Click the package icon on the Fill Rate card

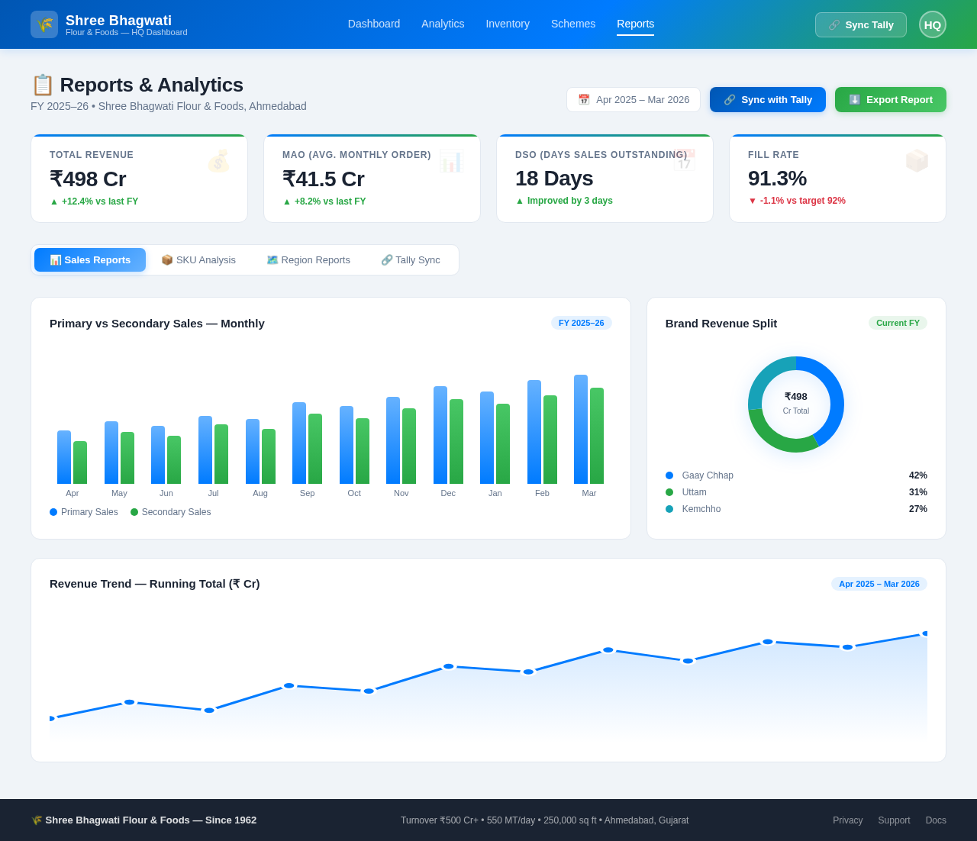[x=917, y=161]
